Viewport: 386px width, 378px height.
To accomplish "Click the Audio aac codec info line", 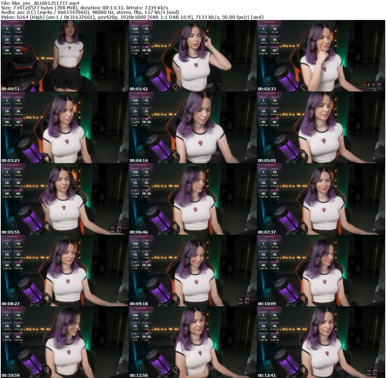I will pyautogui.click(x=90, y=12).
